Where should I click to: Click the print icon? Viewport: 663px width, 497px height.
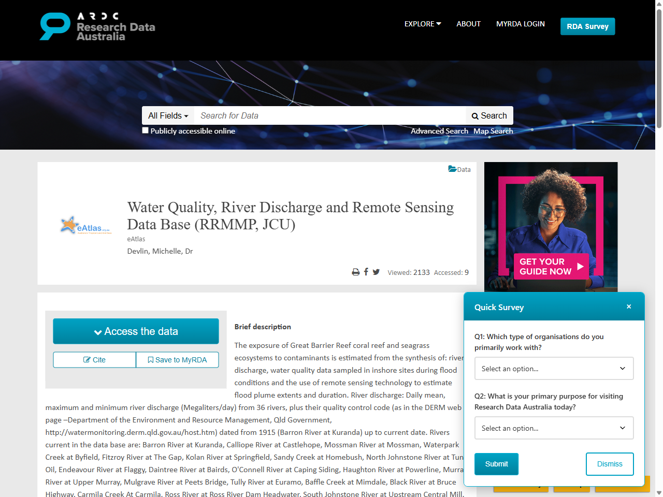pos(355,271)
